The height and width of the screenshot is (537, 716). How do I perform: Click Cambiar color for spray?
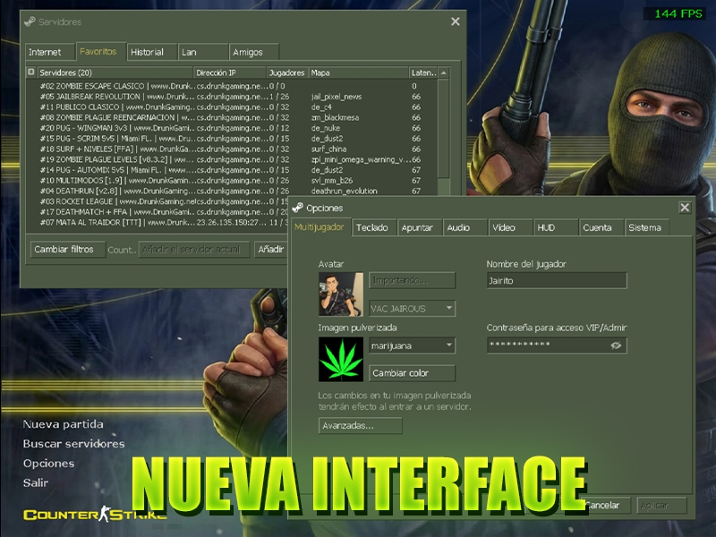click(x=413, y=373)
